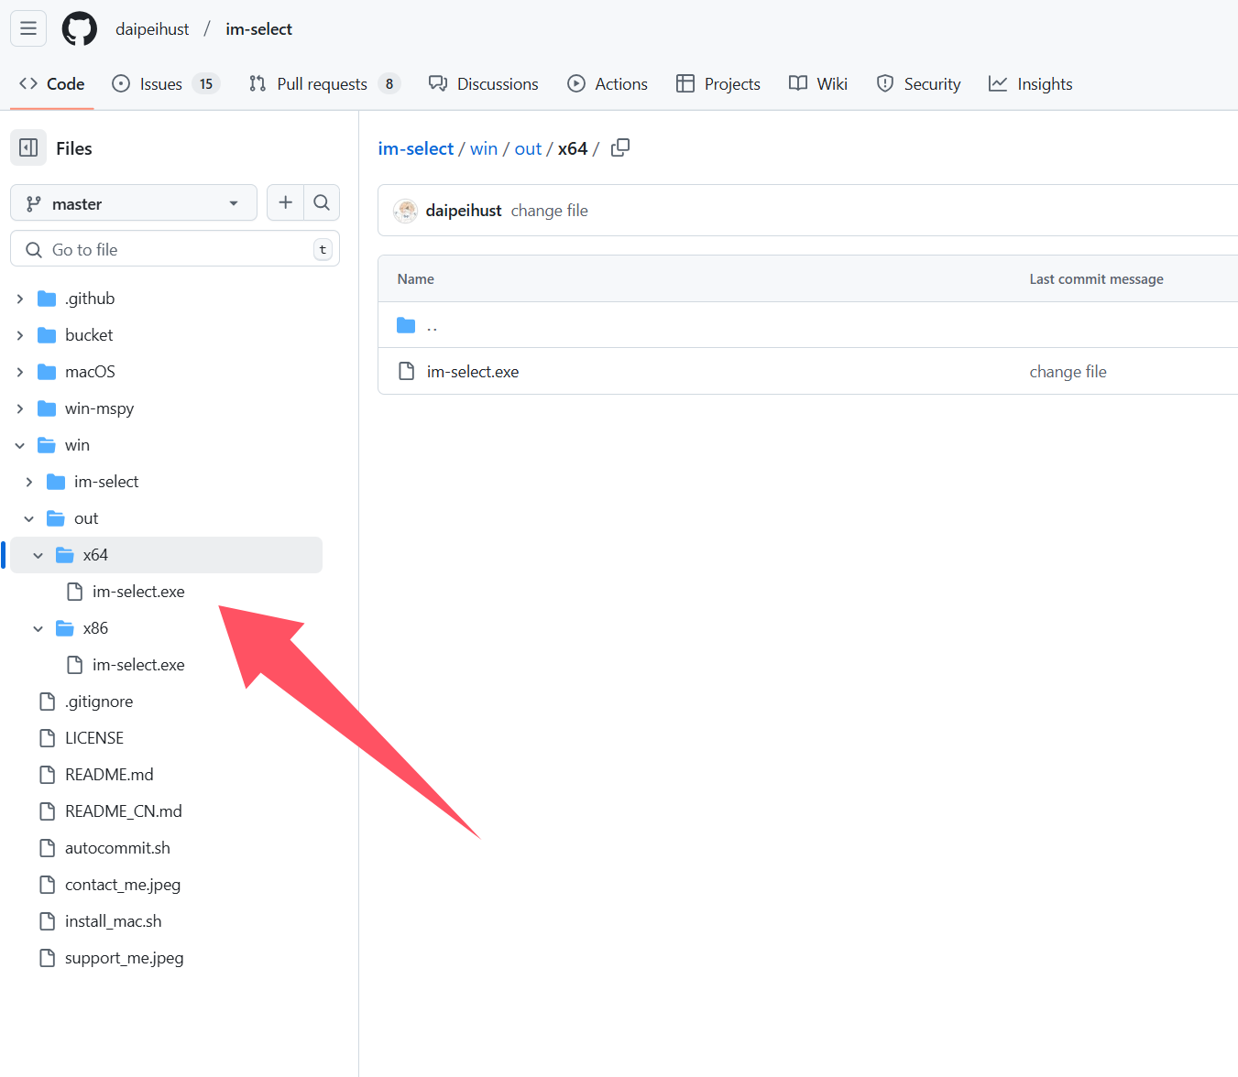Open the master branch dropdown
This screenshot has height=1077, width=1238.
point(133,203)
